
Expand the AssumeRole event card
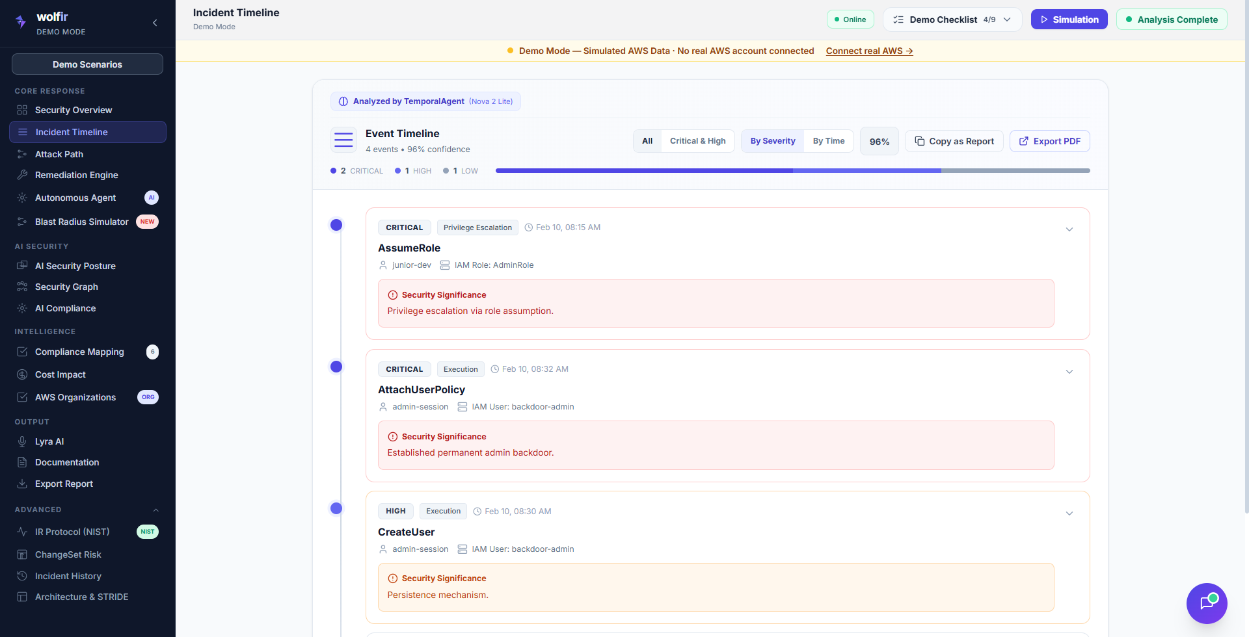(1069, 229)
